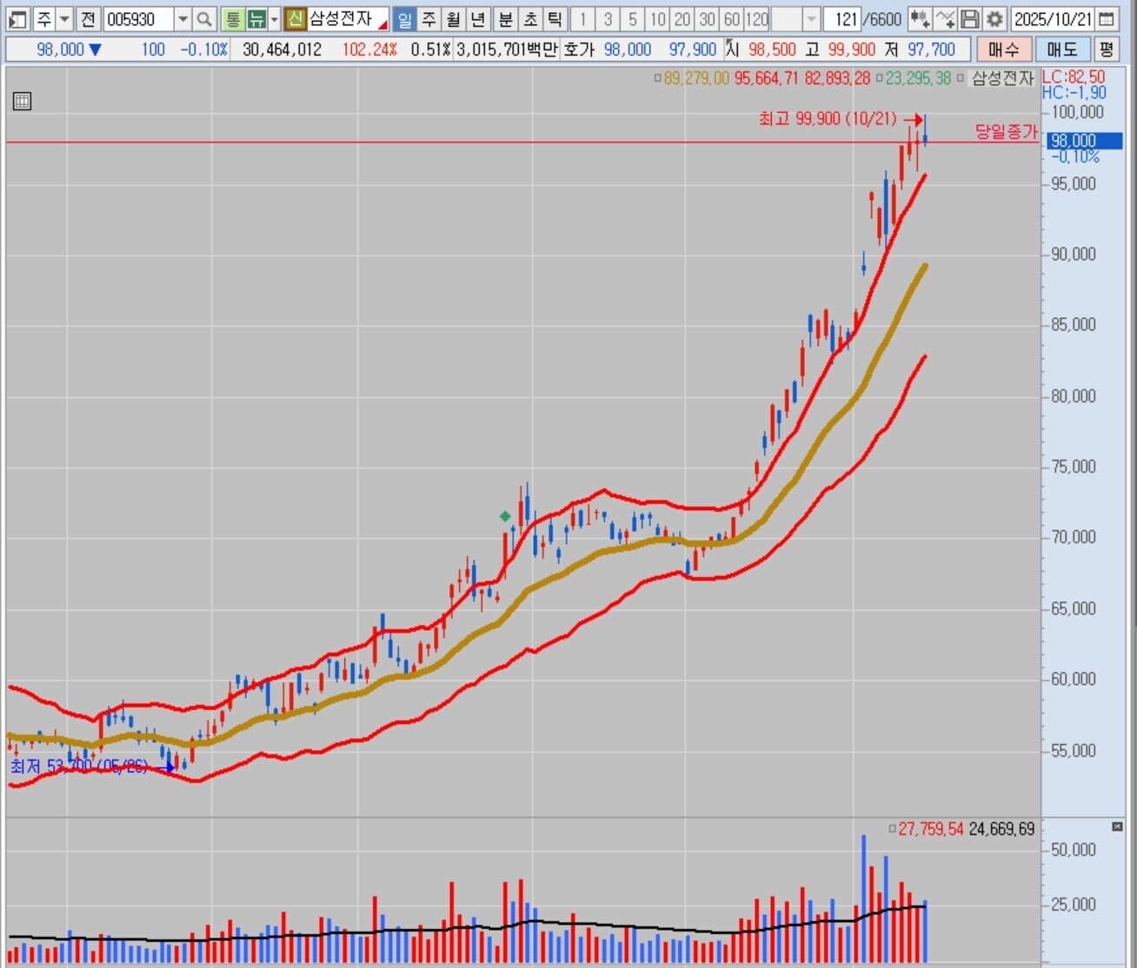This screenshot has height=968, width=1137.
Task: Switch to the 초 second chart period
Action: tap(530, 19)
